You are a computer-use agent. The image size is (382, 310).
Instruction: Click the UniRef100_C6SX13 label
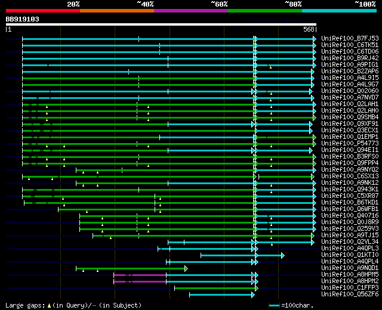(350, 176)
